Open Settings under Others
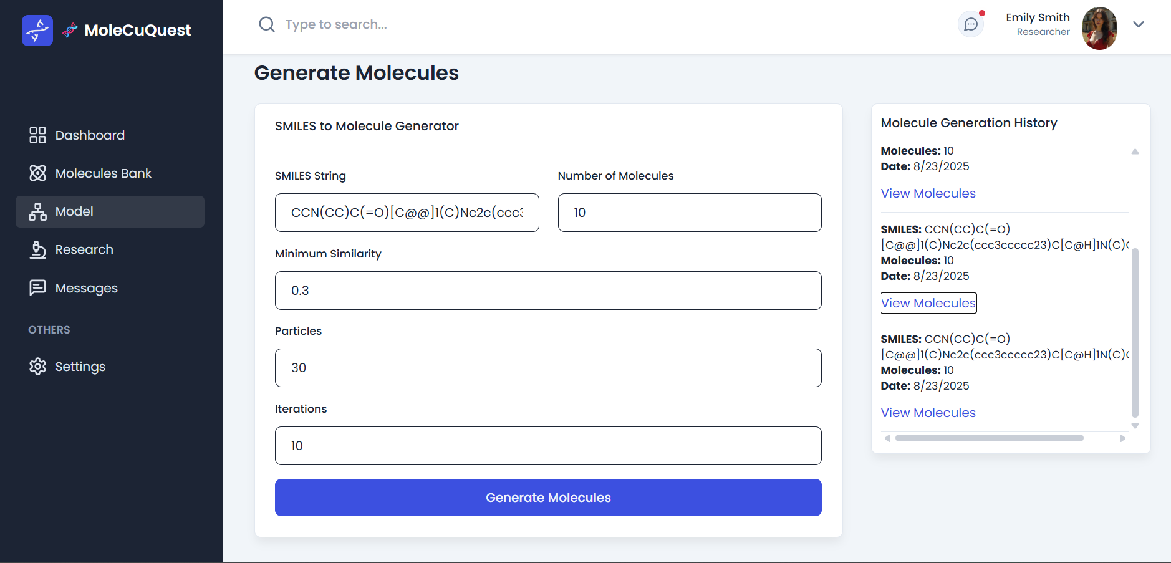The image size is (1171, 563). [110, 367]
